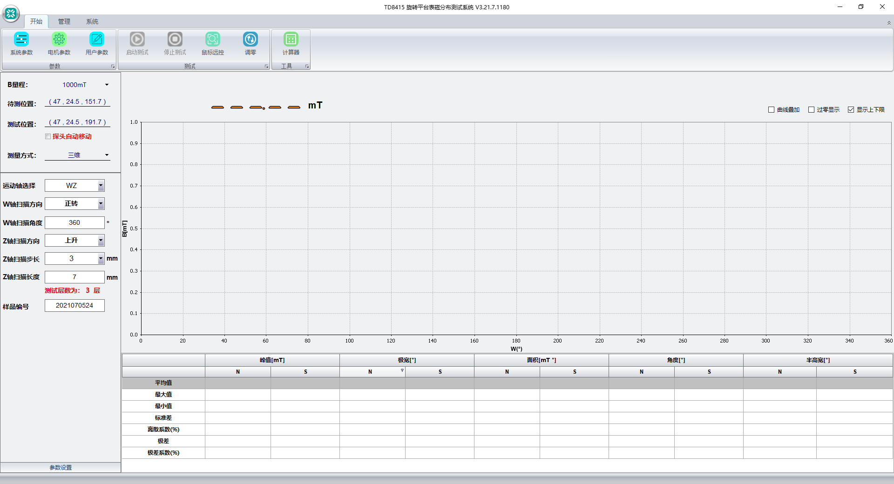Open the 计算器 calculator tool
Image resolution: width=894 pixels, height=484 pixels.
pos(291,40)
